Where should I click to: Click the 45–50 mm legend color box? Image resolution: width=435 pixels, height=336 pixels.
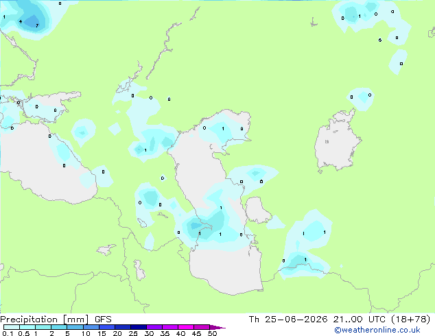(202, 327)
